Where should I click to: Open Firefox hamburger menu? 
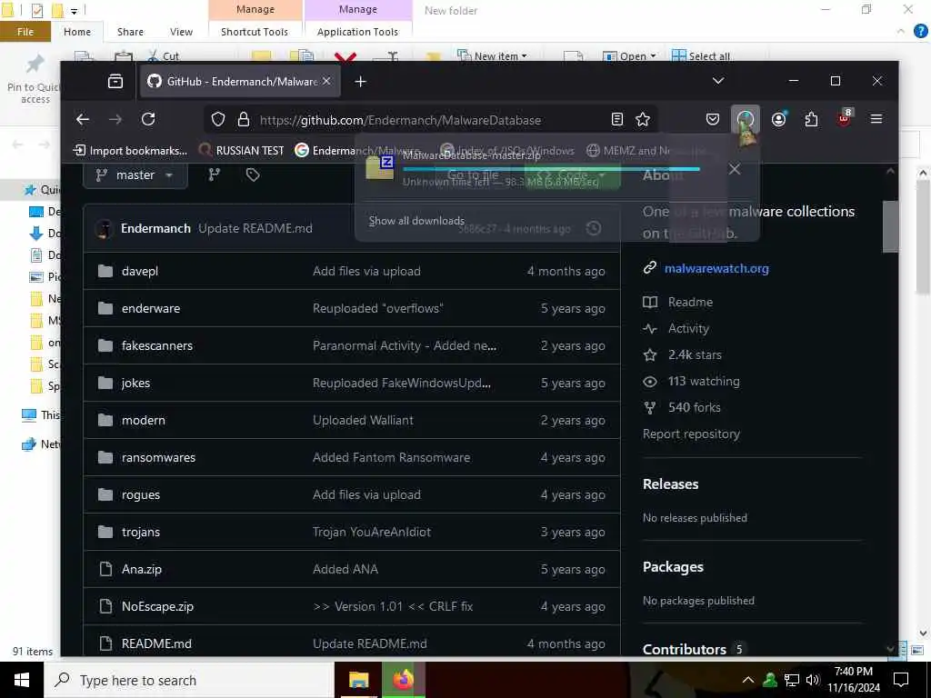pyautogui.click(x=876, y=119)
